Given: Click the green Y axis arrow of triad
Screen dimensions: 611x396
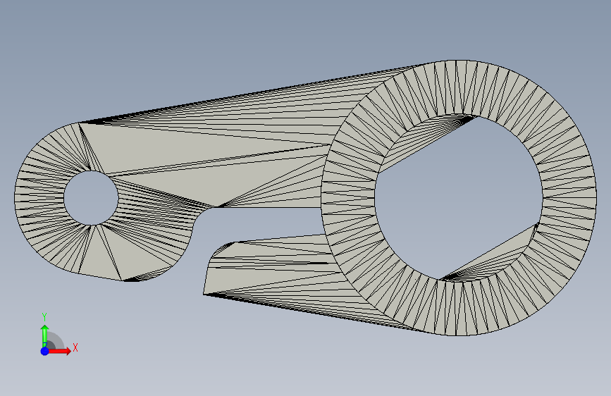Looking at the screenshot, I should [x=45, y=336].
